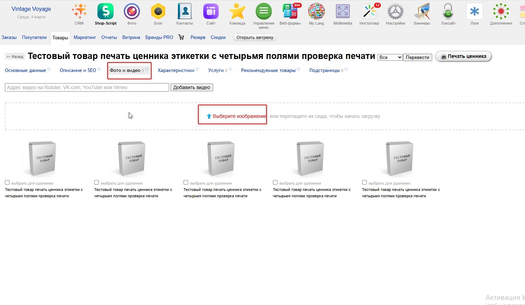Image resolution: width=525 pixels, height=305 pixels.
Task: Open the Команда application
Action: tap(237, 11)
